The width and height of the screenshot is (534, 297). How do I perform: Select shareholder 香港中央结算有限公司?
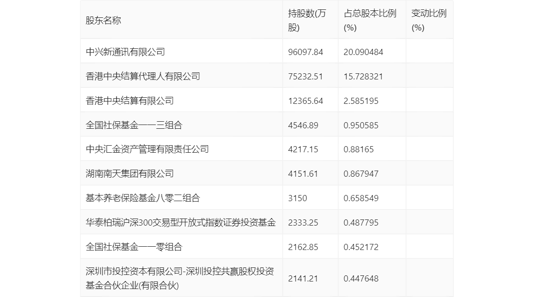click(x=130, y=101)
